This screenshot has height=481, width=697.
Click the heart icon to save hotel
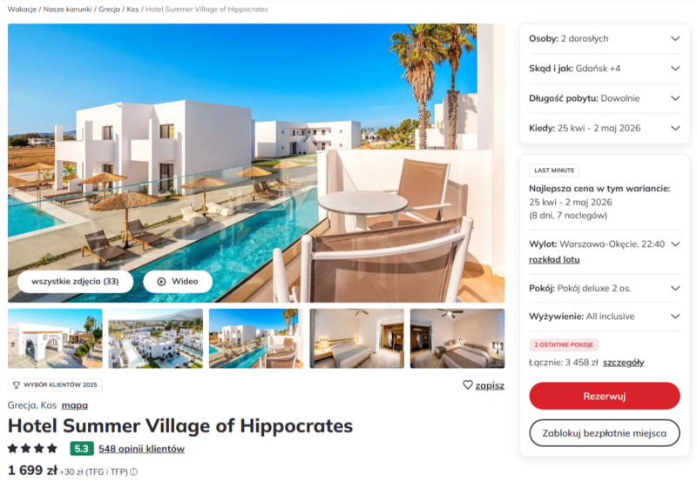coord(468,384)
